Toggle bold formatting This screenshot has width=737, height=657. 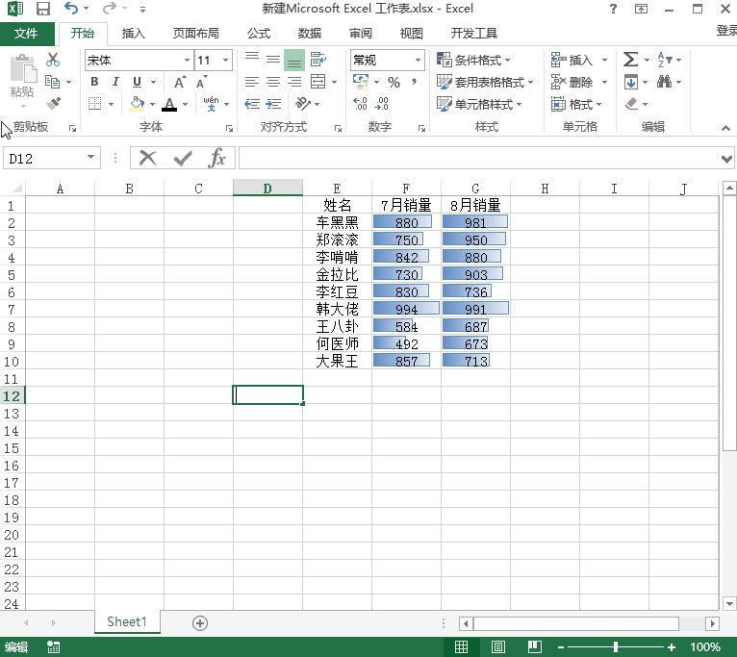[x=94, y=82]
